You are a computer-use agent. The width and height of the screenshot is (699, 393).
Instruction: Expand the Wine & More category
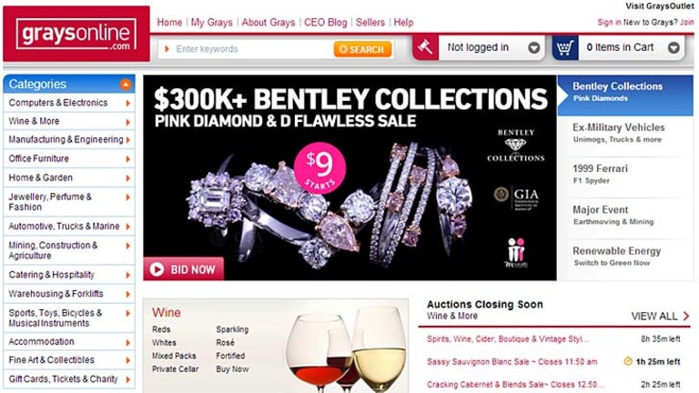coord(69,121)
